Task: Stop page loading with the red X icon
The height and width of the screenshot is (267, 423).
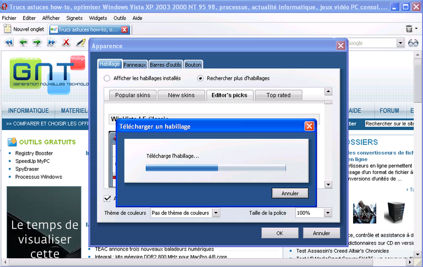Action: 66,42
